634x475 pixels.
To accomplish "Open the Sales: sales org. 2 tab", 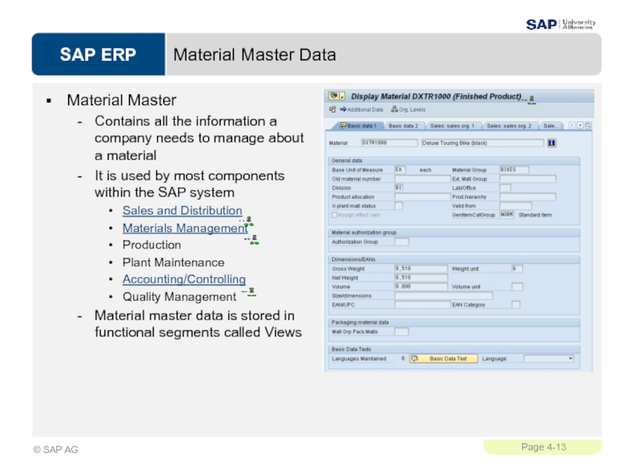I will click(x=509, y=126).
